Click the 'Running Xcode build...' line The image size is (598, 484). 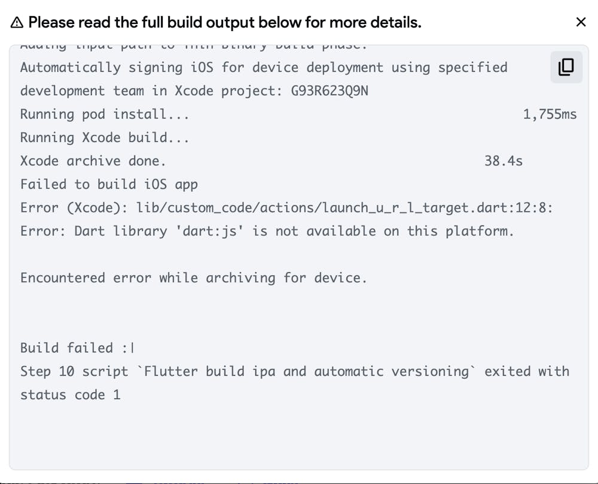coord(105,138)
